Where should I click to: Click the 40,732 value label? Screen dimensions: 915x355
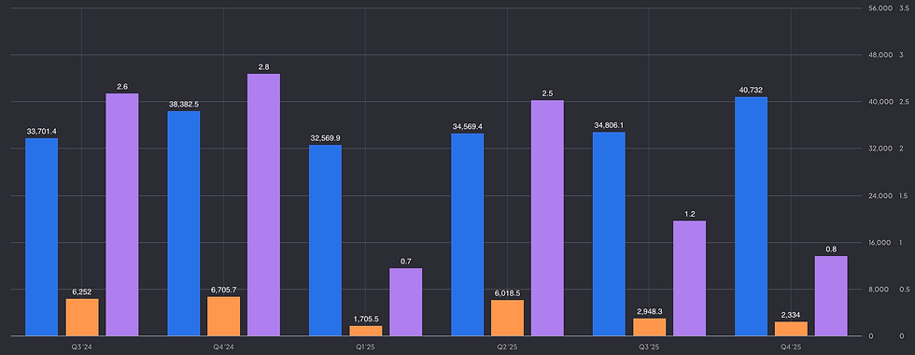point(751,90)
